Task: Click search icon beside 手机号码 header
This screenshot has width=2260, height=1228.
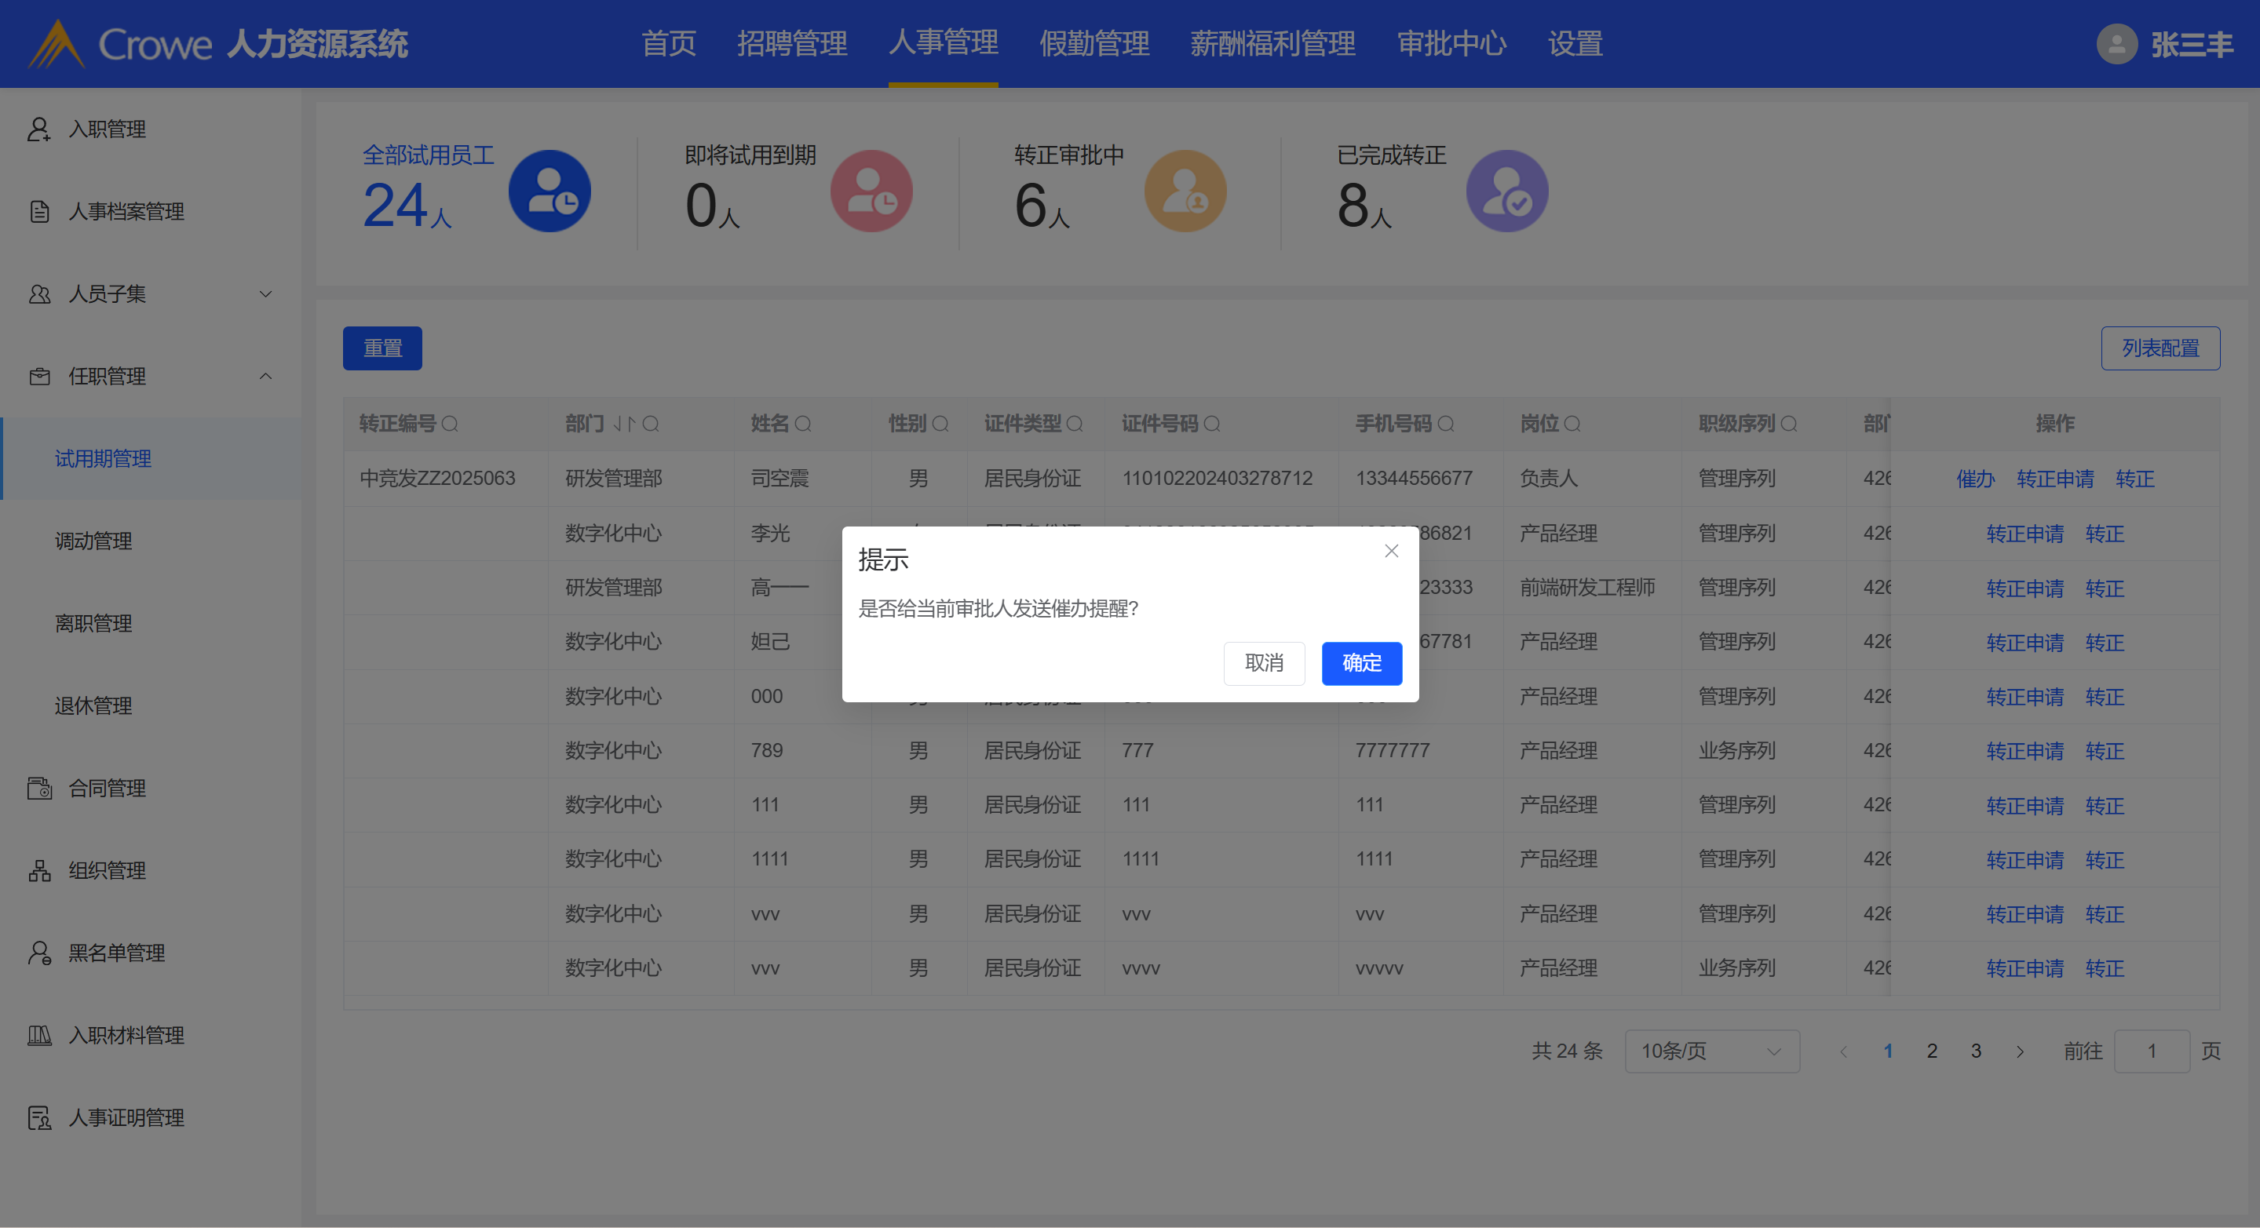Action: 1446,425
